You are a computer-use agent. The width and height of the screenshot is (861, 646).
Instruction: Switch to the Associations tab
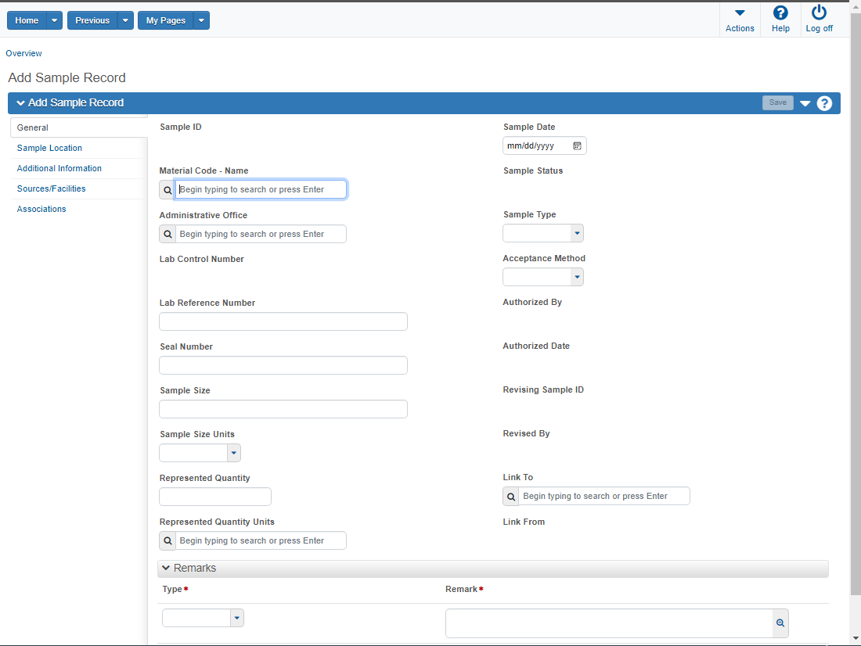41,209
